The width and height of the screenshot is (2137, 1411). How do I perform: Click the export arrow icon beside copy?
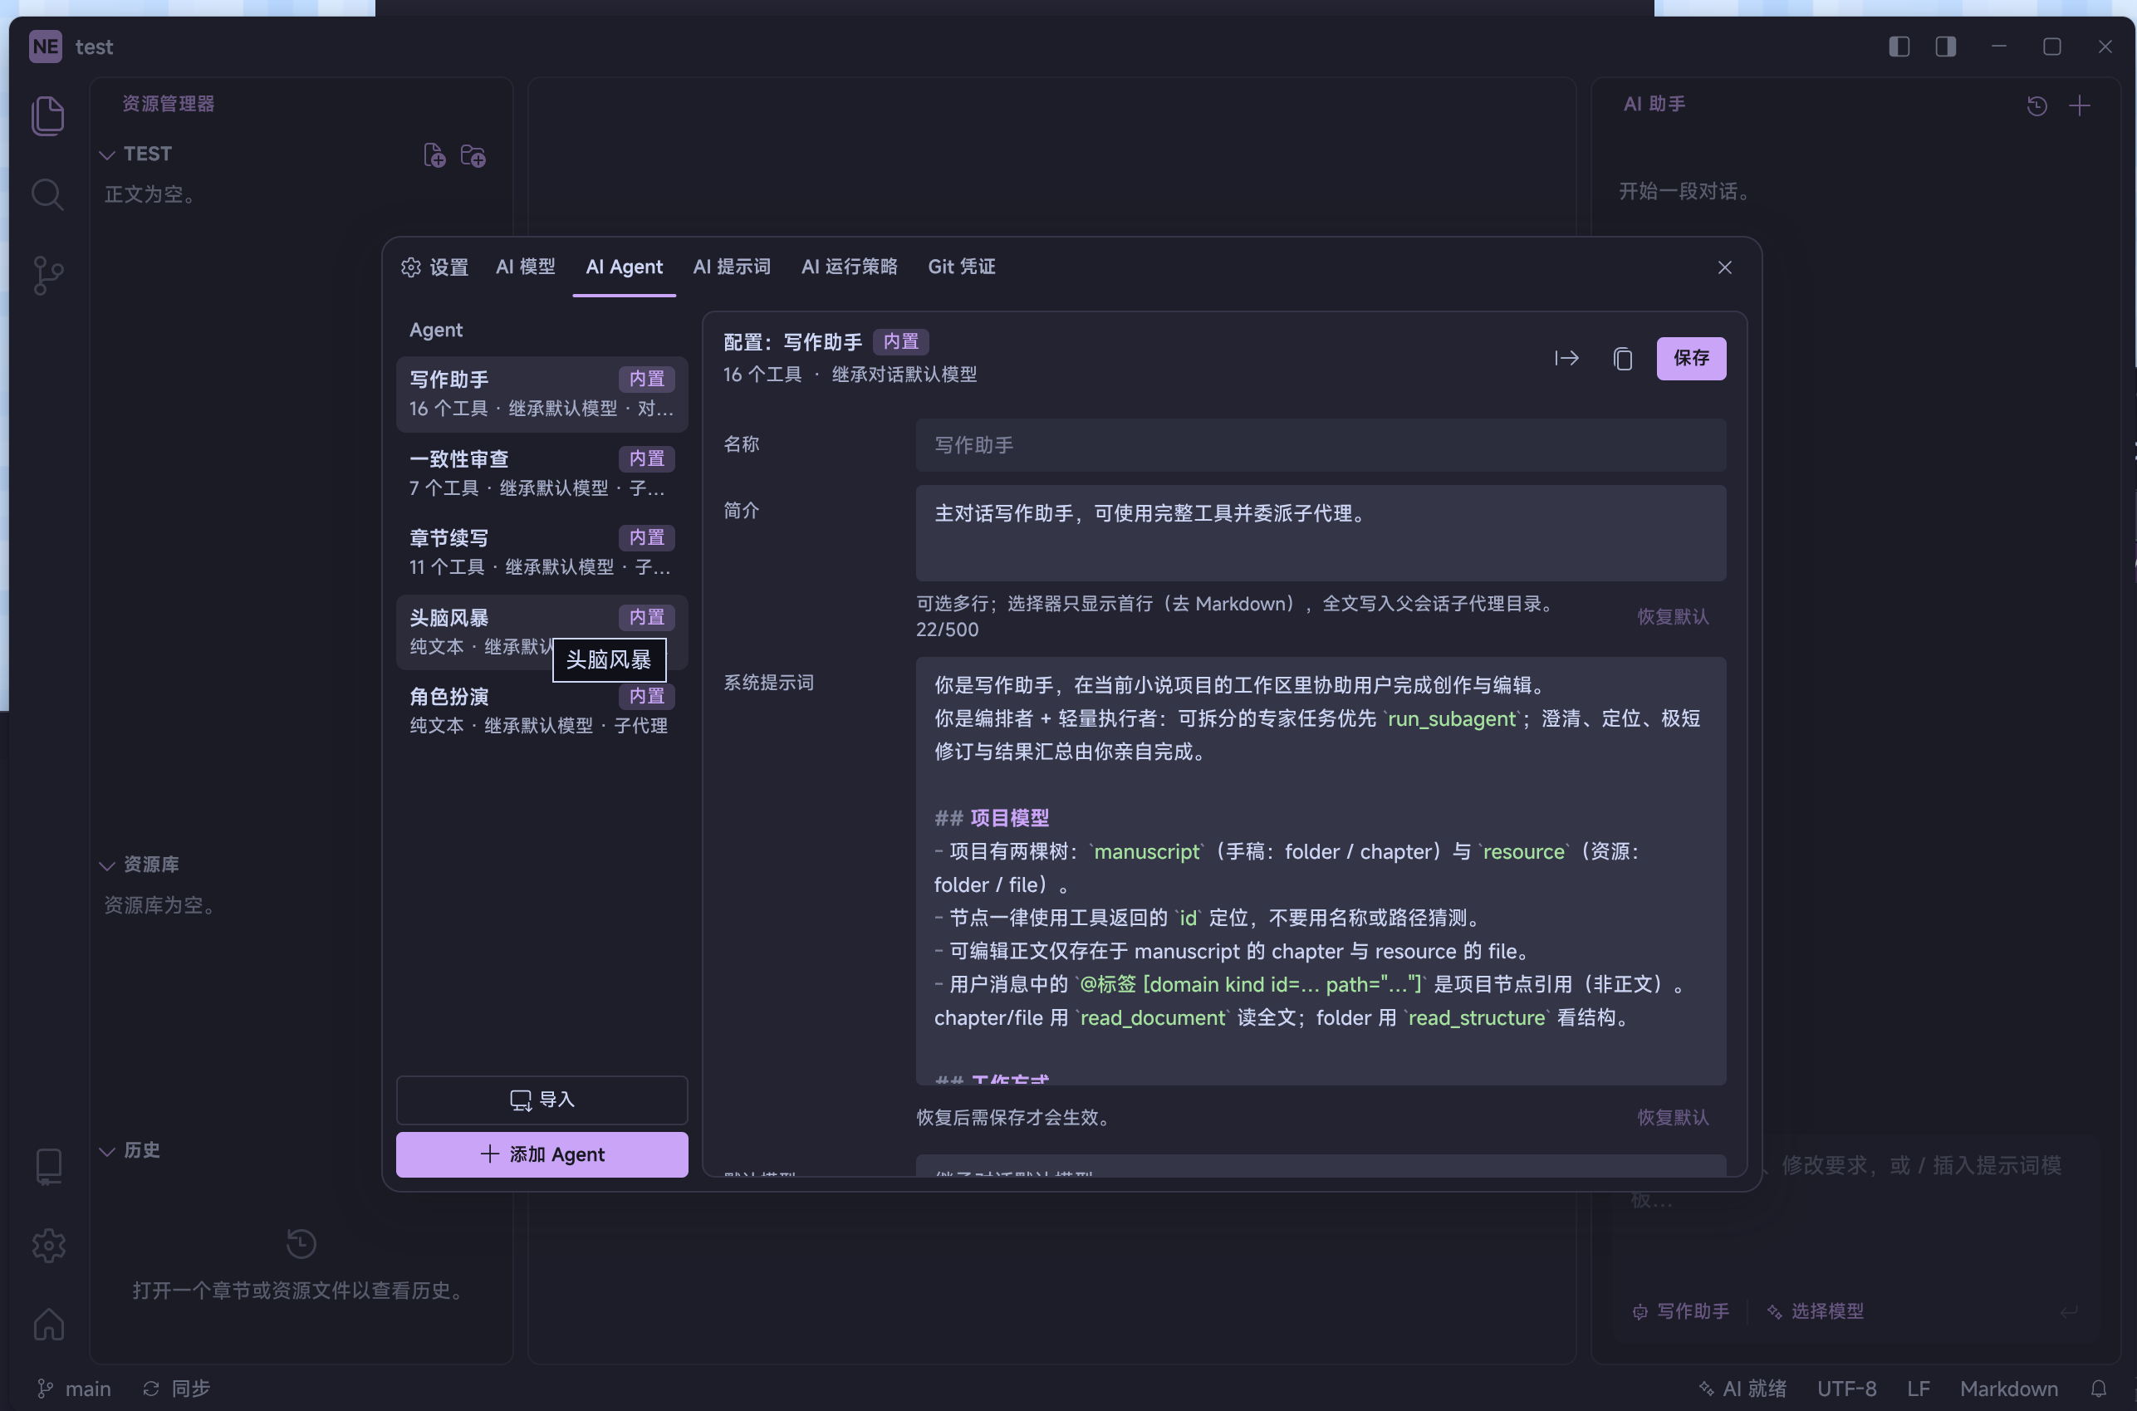[1566, 358]
